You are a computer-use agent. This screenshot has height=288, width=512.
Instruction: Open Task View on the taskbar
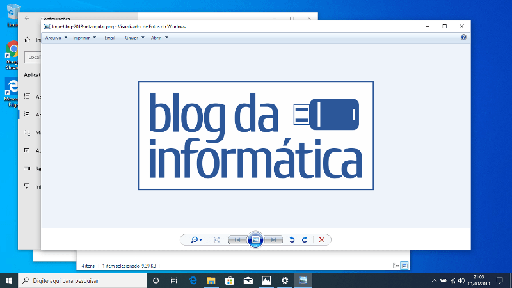coord(173,280)
